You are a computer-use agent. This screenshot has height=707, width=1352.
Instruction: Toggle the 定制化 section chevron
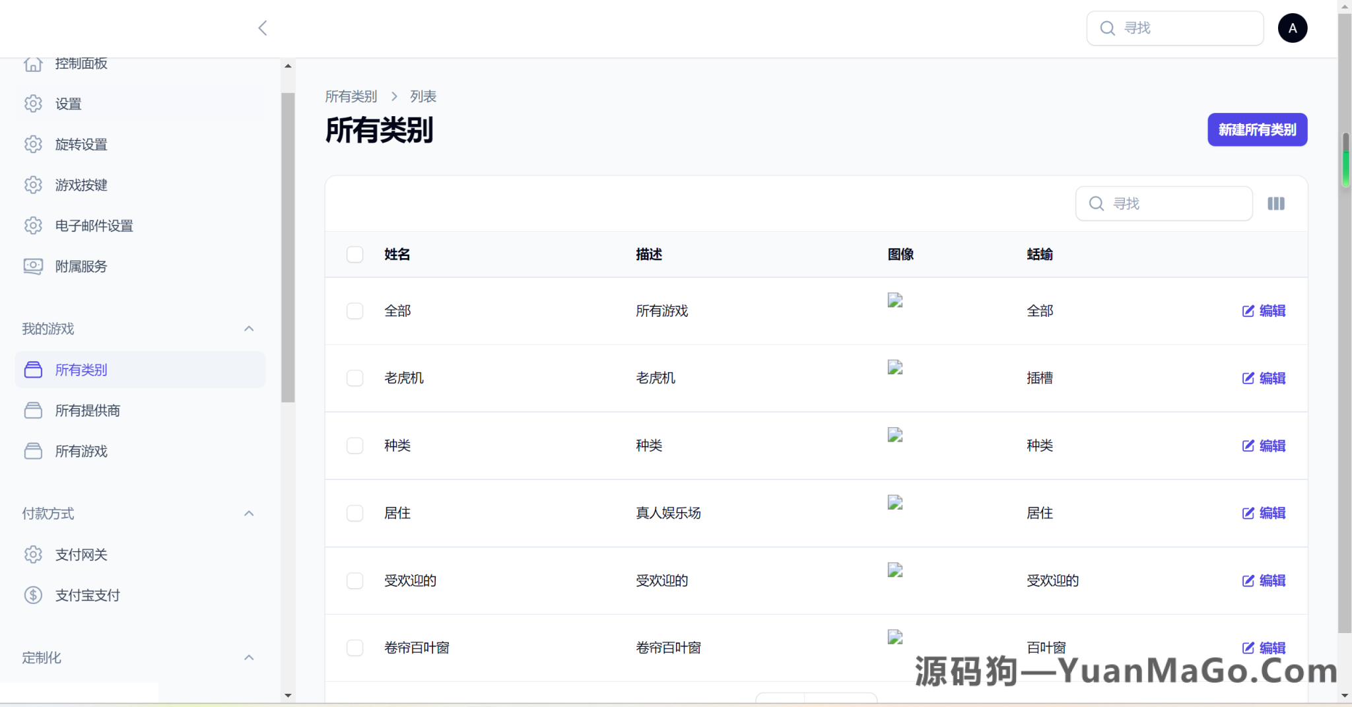(249, 657)
